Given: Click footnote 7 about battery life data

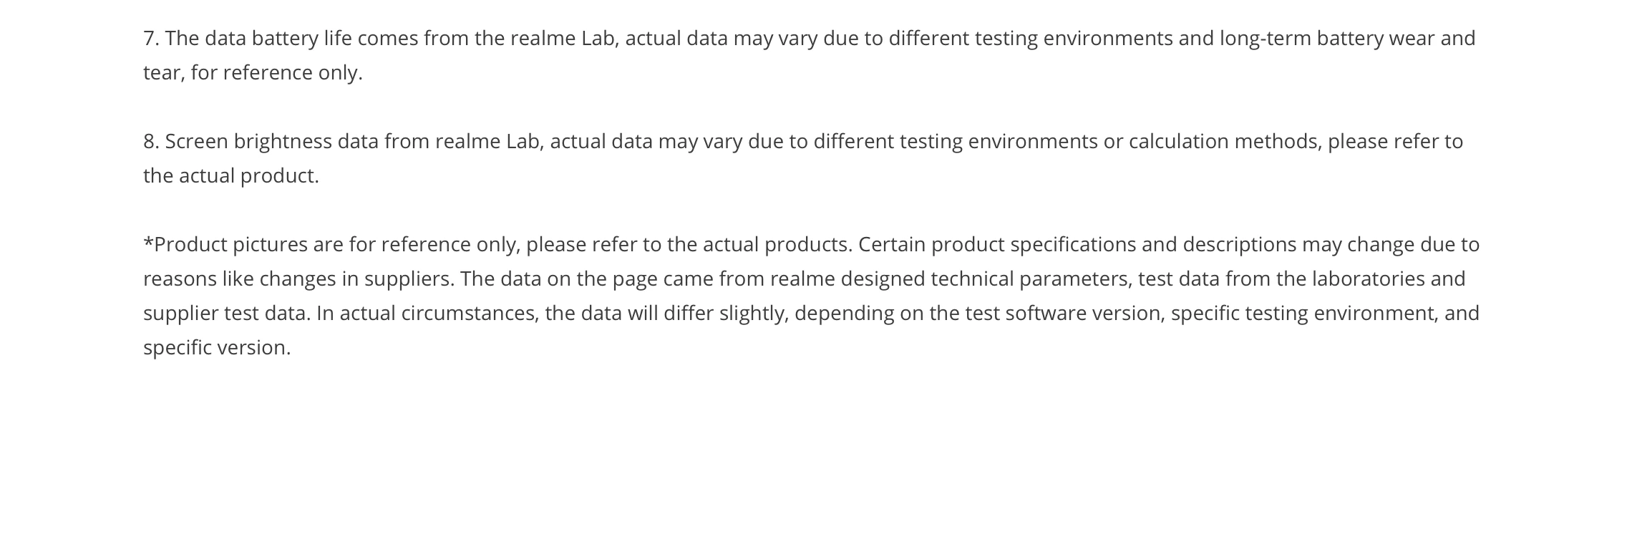Looking at the screenshot, I should pos(810,55).
